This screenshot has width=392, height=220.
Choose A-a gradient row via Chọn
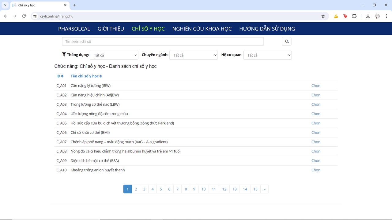(316, 142)
